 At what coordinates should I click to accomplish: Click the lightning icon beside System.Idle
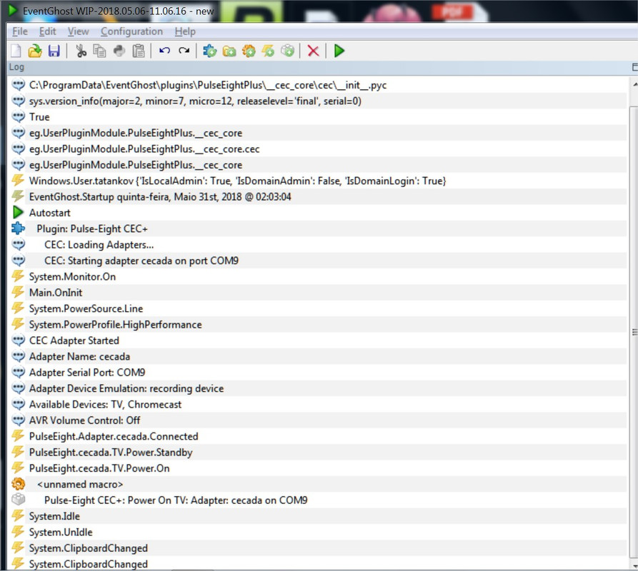click(18, 515)
